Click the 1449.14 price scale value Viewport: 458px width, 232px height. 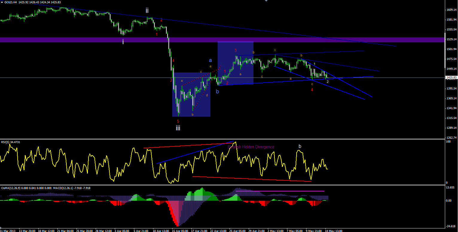(x=451, y=69)
